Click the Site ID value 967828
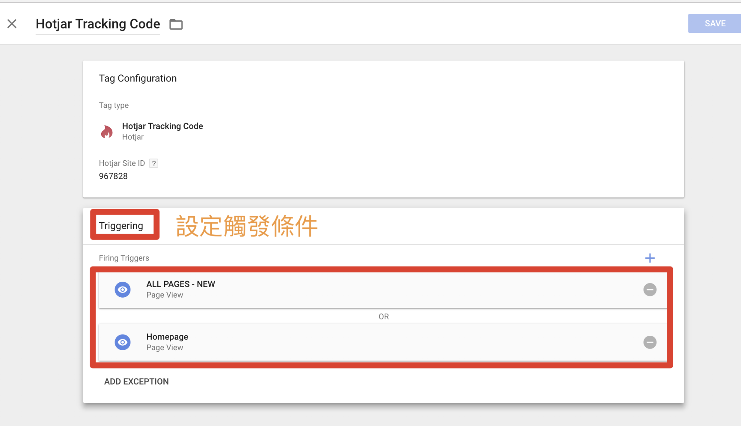Screen dimensions: 741x426 [x=113, y=176]
